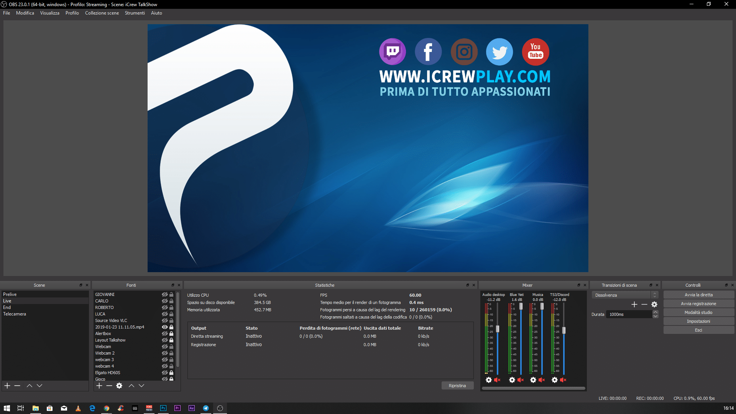Viewport: 736px width, 414px height.
Task: Undock the Mixer panel
Action: [x=579, y=285]
